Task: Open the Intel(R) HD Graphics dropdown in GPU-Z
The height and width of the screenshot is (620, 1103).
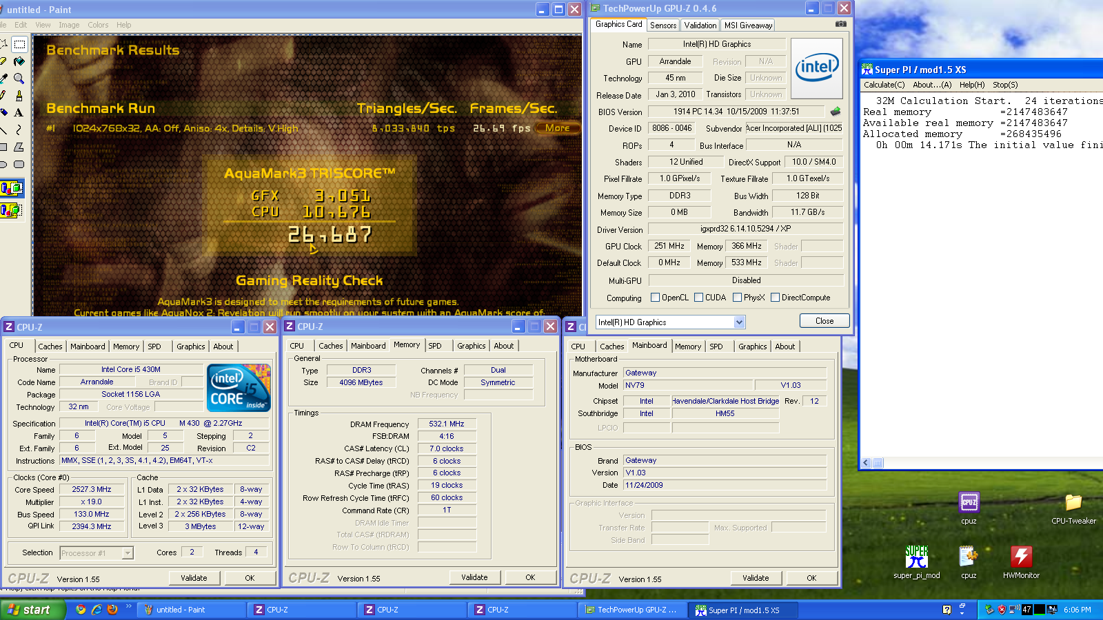Action: coord(739,322)
